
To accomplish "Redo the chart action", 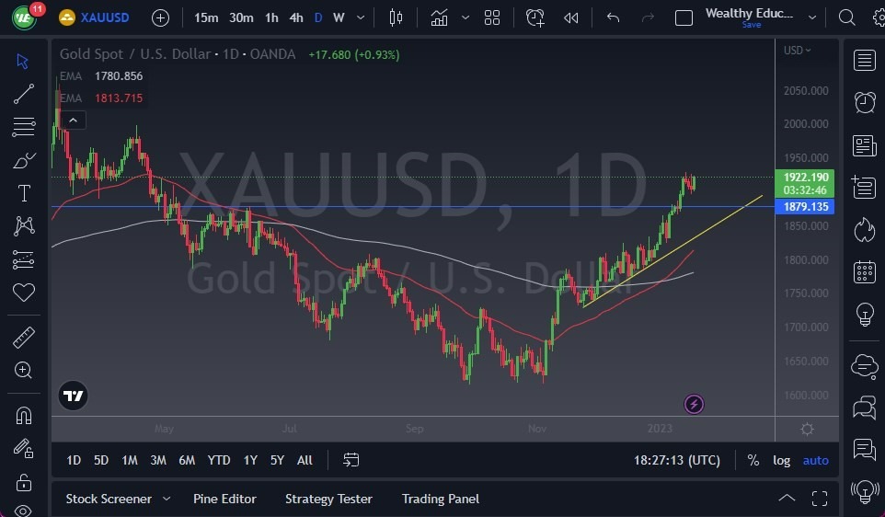I will [x=648, y=18].
